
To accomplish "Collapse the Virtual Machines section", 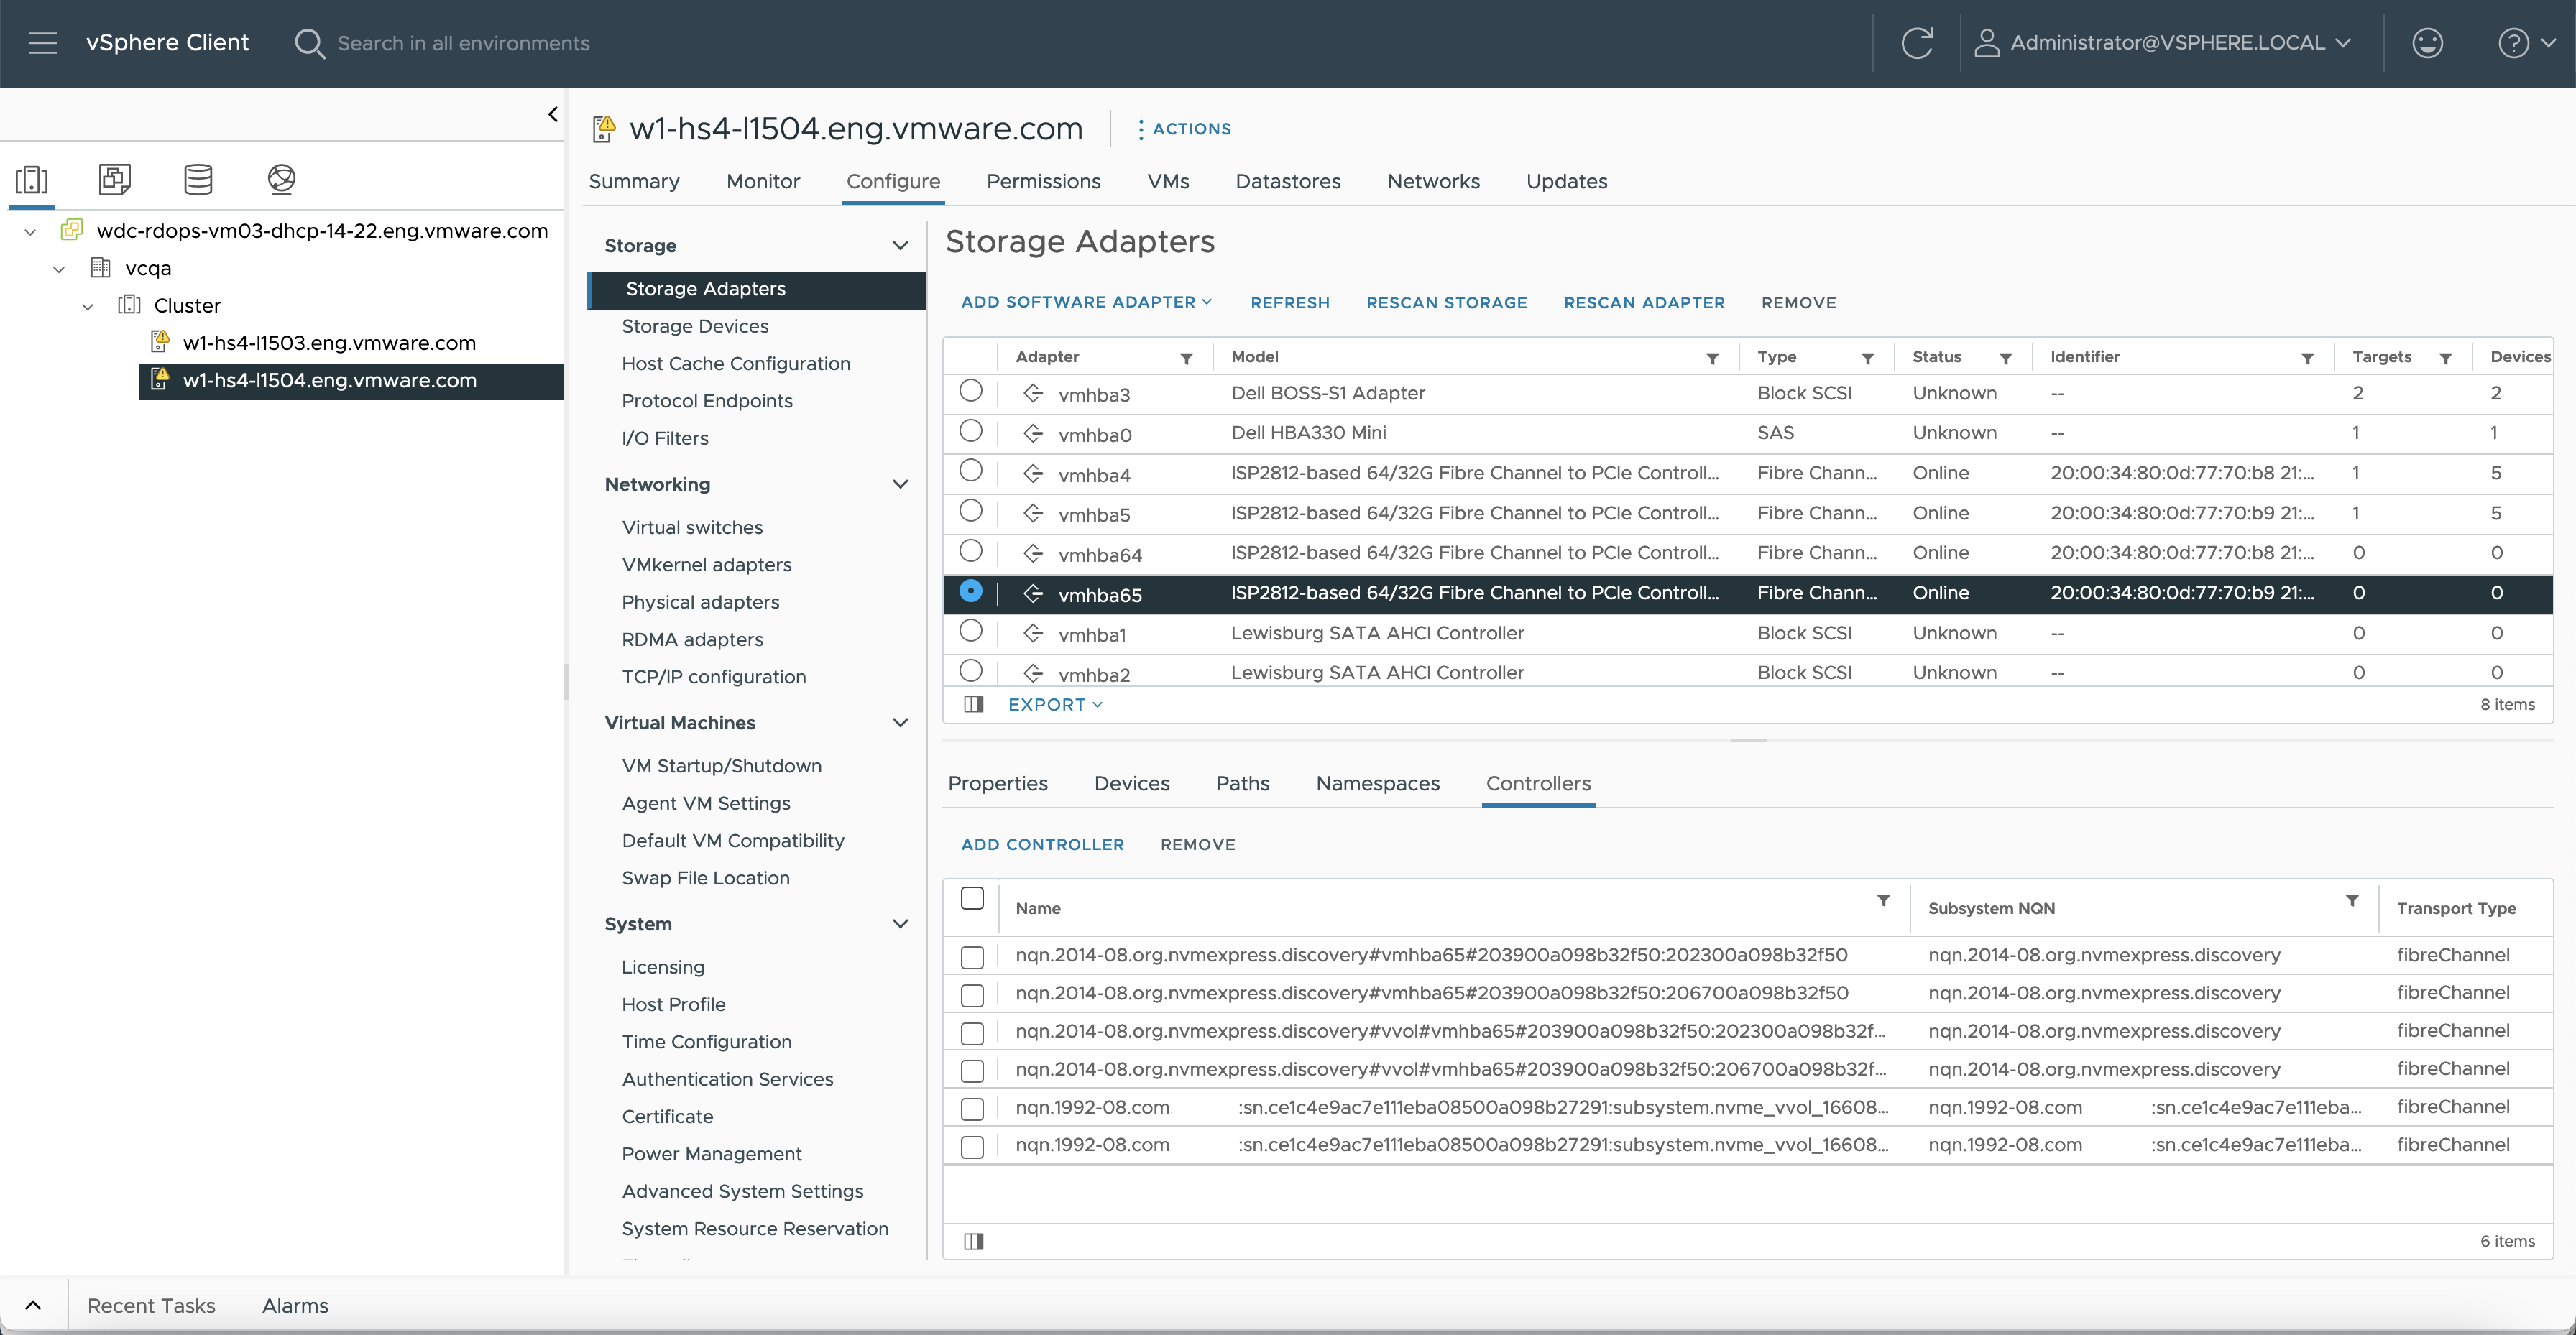I will (900, 723).
